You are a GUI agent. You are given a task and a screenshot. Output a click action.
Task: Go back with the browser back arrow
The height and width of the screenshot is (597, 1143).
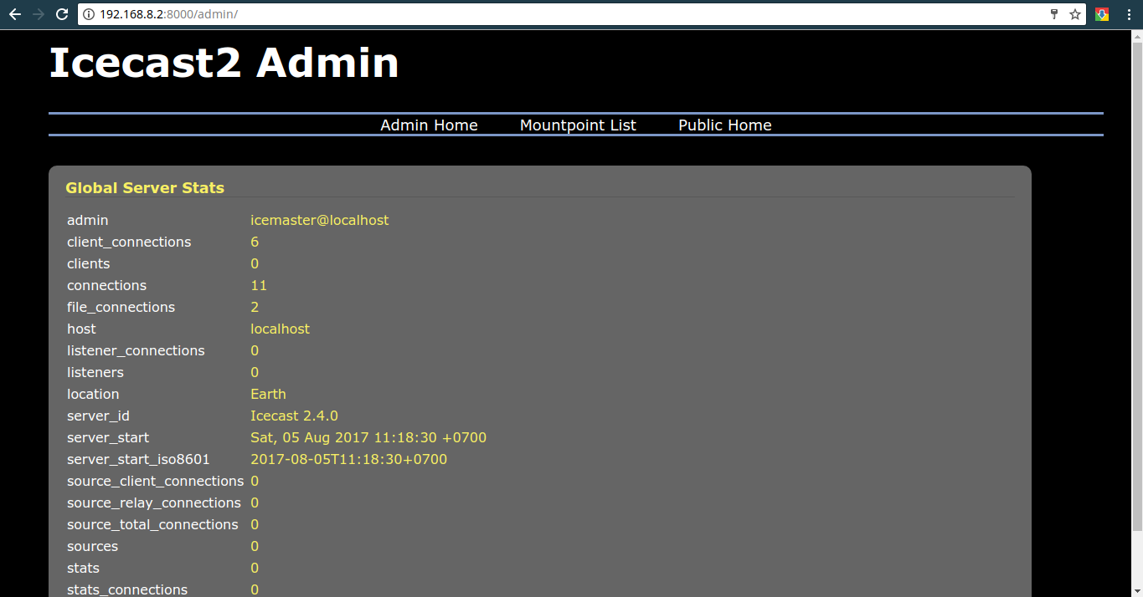pos(14,14)
